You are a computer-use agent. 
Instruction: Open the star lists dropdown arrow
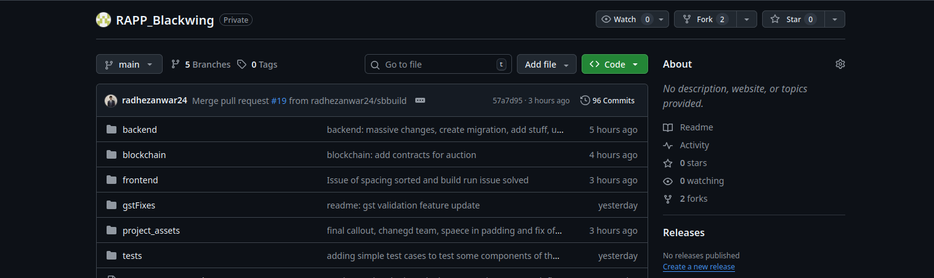click(x=834, y=20)
